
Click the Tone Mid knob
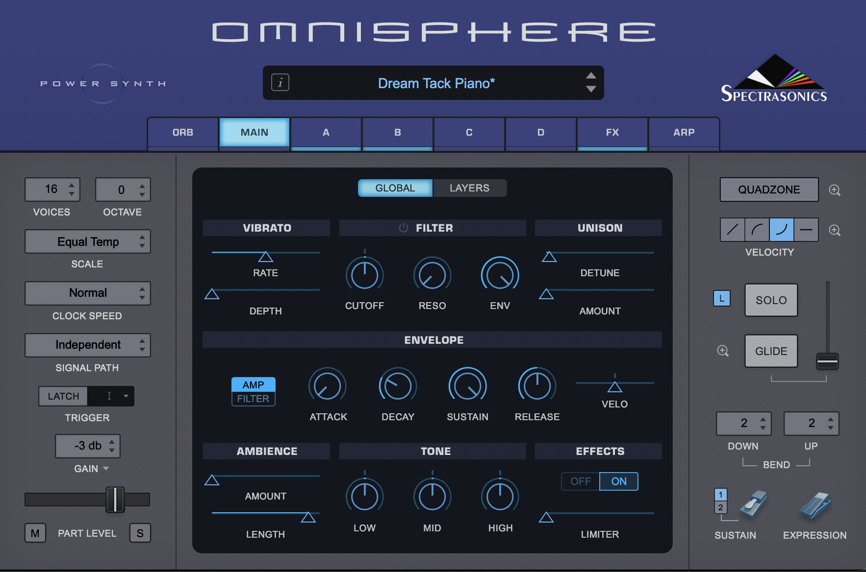pos(433,497)
